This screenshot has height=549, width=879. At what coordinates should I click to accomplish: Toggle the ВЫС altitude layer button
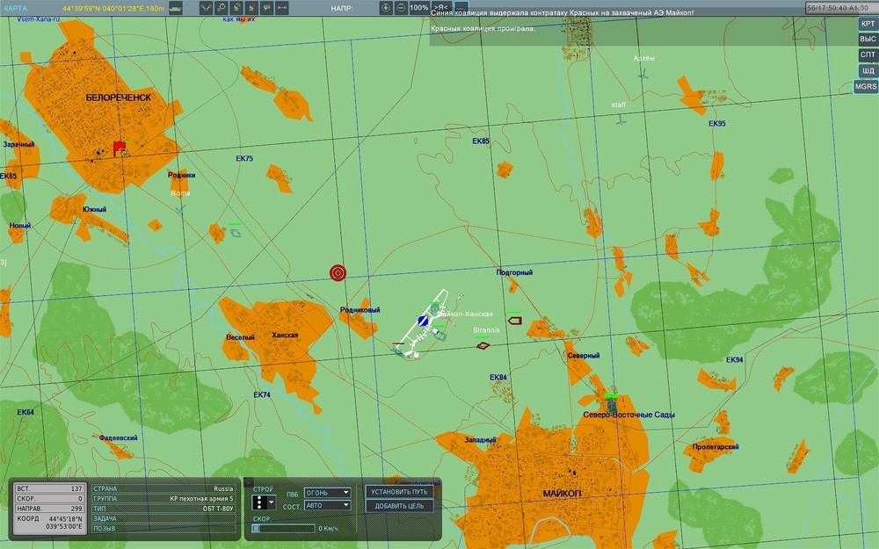pyautogui.click(x=868, y=40)
